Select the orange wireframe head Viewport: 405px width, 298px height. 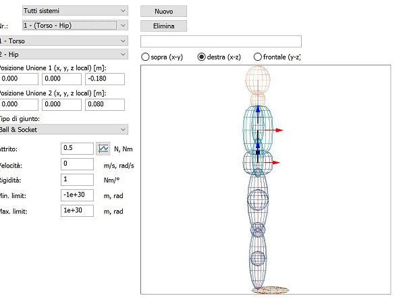click(258, 80)
